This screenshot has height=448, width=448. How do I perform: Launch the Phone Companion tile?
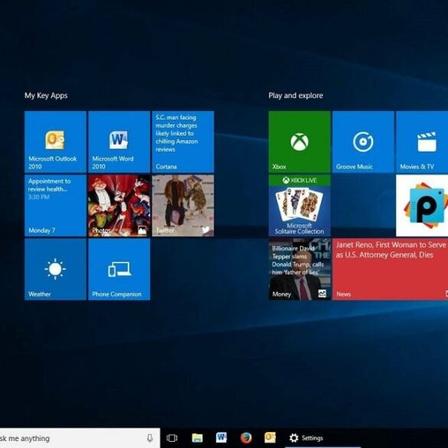[119, 270]
